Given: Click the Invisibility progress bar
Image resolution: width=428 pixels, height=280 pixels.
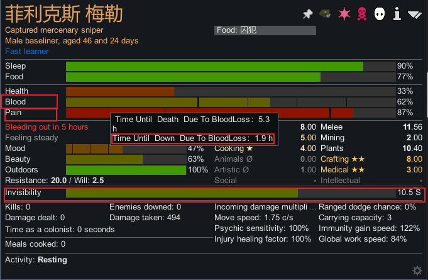Looking at the screenshot, I should 229,193.
